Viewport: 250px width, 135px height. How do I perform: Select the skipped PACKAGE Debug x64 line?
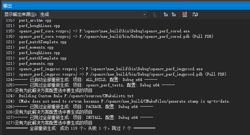pos(80,107)
